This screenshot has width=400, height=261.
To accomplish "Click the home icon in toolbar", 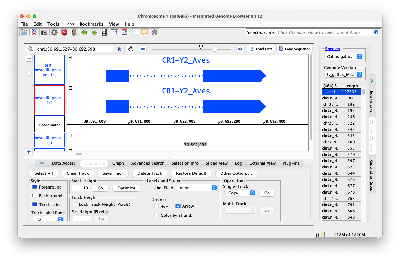I will 154,32.
